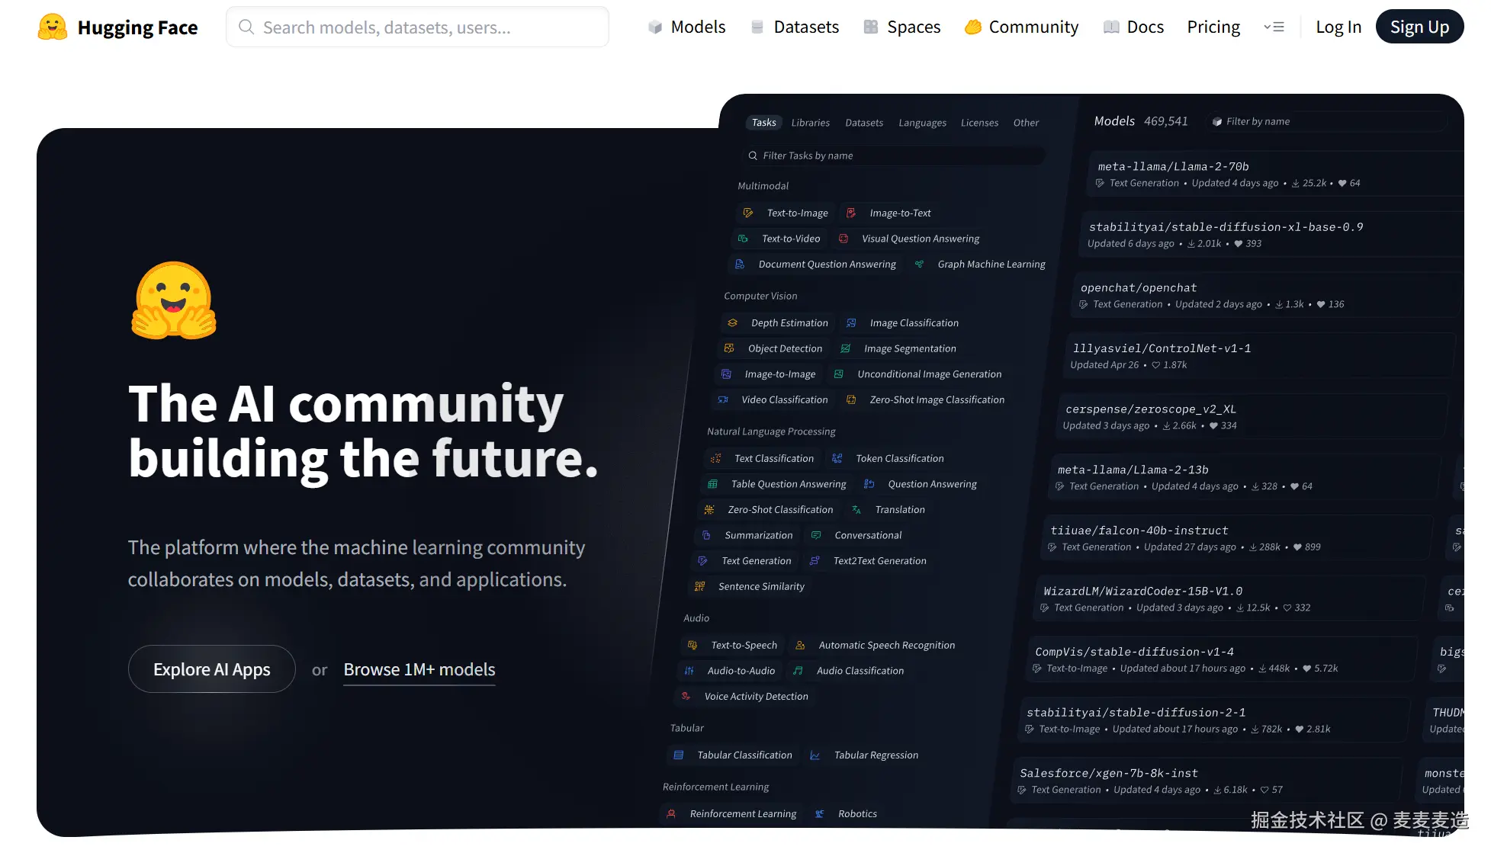The width and height of the screenshot is (1491, 853).
Task: Expand the more-options menu beside Pricing
Action: click(x=1274, y=27)
